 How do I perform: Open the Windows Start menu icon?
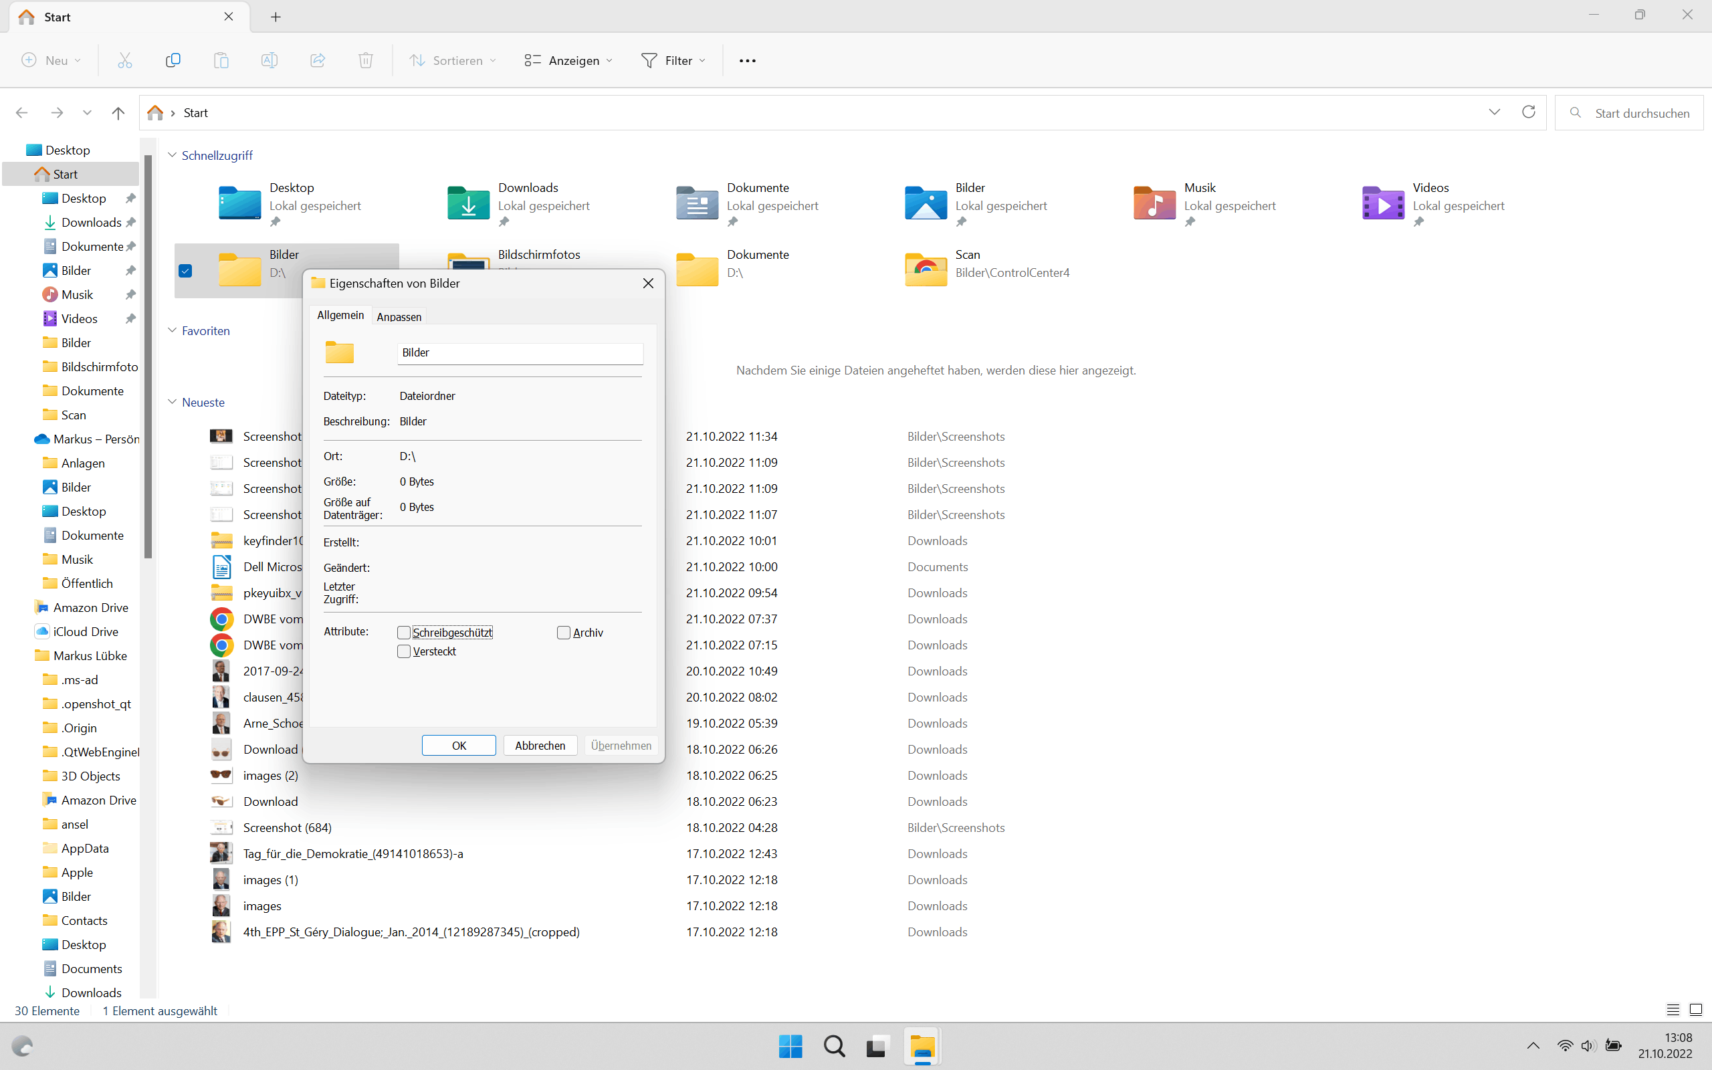(x=790, y=1046)
